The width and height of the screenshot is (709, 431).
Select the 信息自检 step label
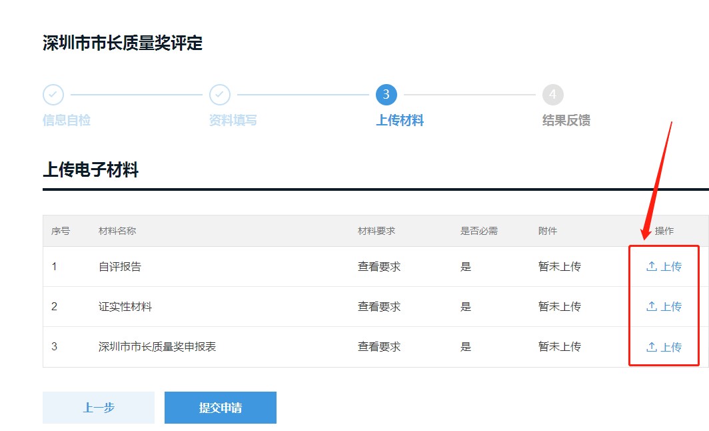67,120
